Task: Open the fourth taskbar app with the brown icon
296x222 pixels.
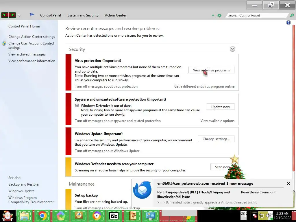Action: click(x=79, y=216)
